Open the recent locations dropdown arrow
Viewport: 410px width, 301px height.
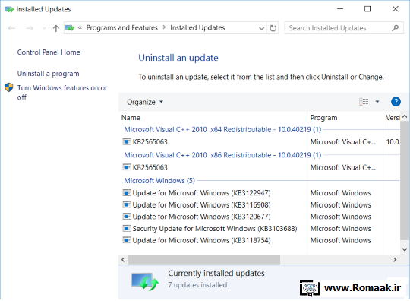(44, 28)
